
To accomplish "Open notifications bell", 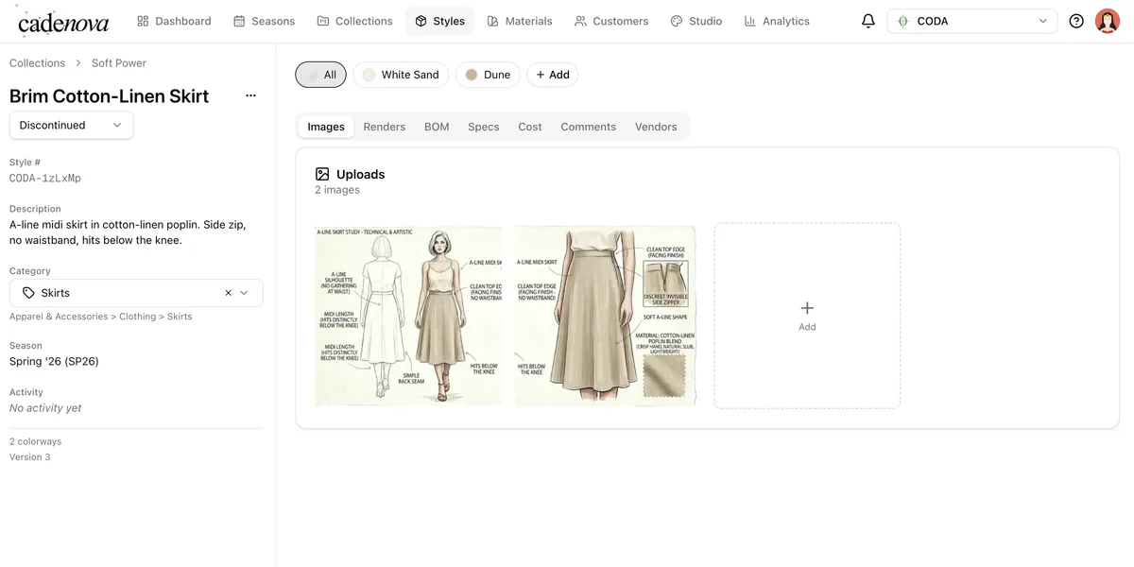I will click(x=868, y=21).
